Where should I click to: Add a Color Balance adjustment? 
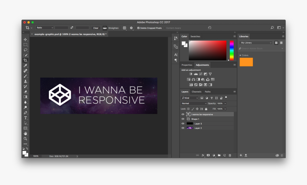193,79
